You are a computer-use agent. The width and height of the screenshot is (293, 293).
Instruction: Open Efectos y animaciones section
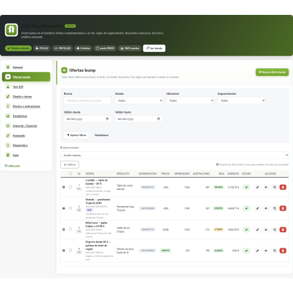click(x=27, y=106)
